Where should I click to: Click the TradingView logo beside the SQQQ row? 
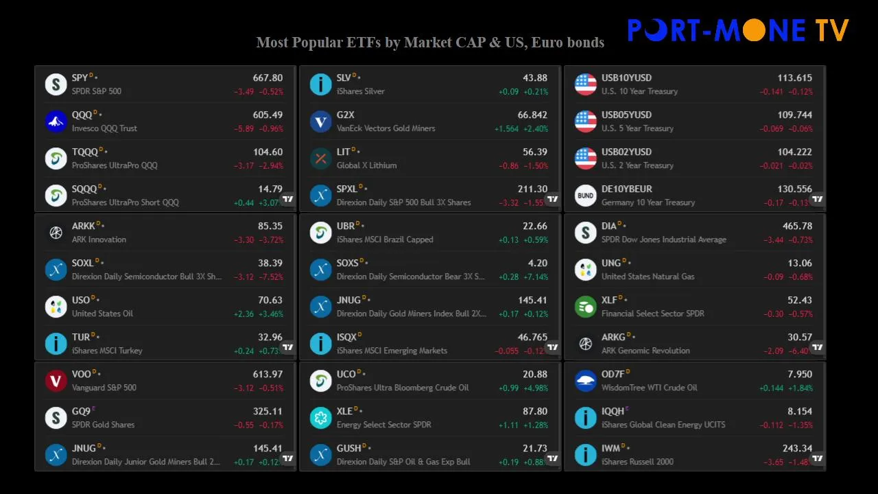pyautogui.click(x=288, y=199)
